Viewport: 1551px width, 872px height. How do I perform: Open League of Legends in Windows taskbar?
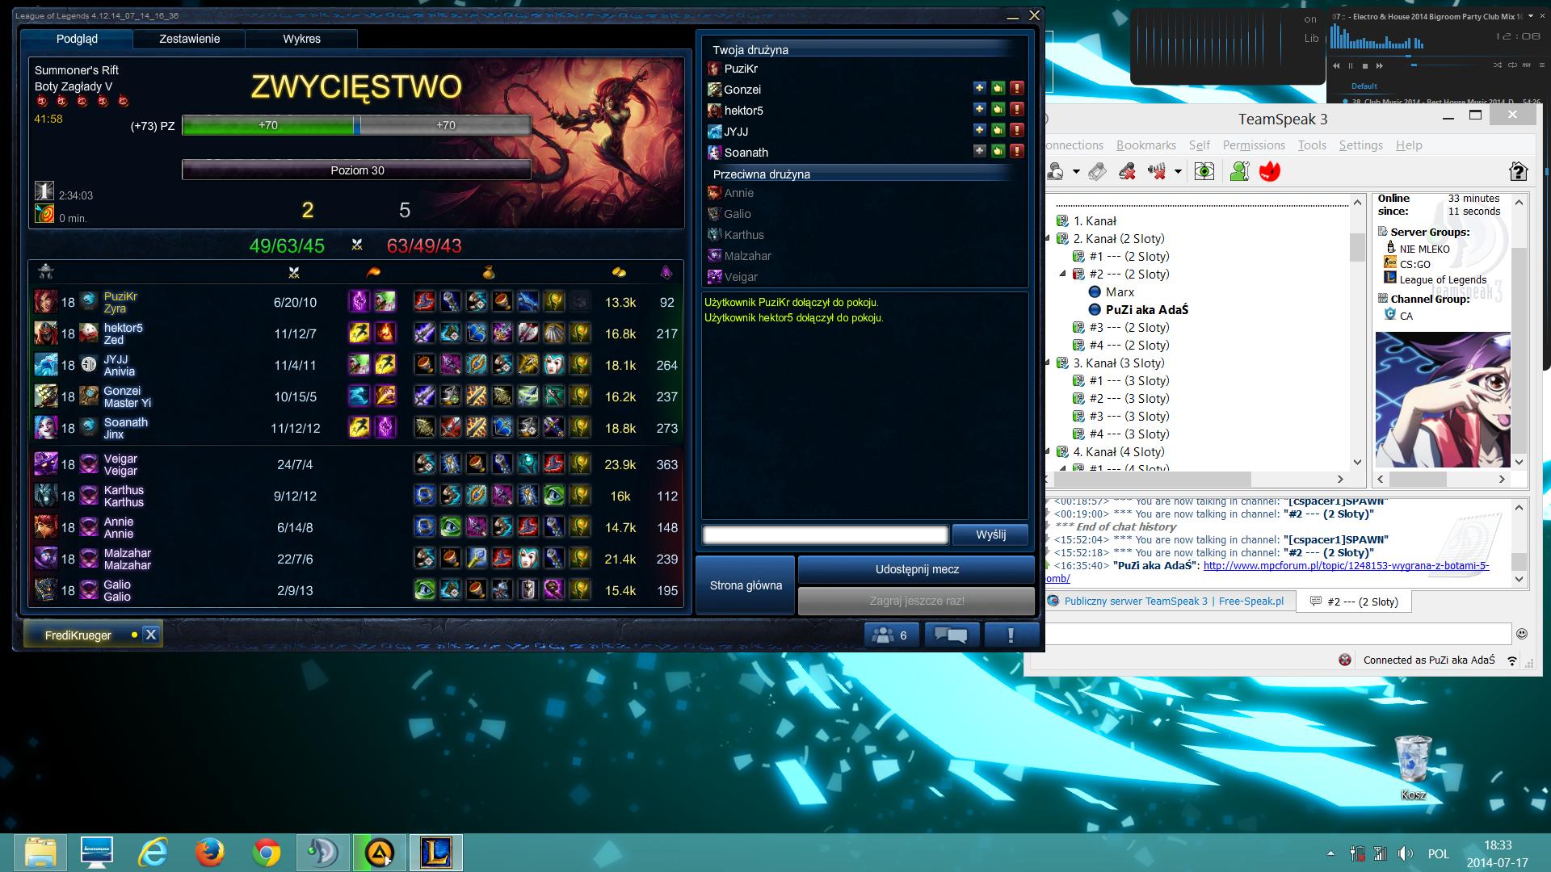436,853
